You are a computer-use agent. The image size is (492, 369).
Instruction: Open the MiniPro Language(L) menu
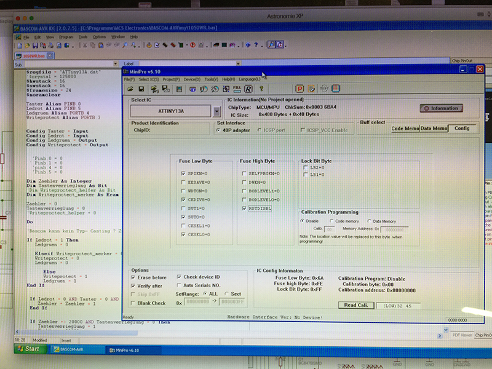(250, 79)
